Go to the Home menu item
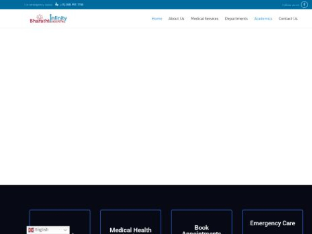This screenshot has height=234, width=312. tap(157, 19)
